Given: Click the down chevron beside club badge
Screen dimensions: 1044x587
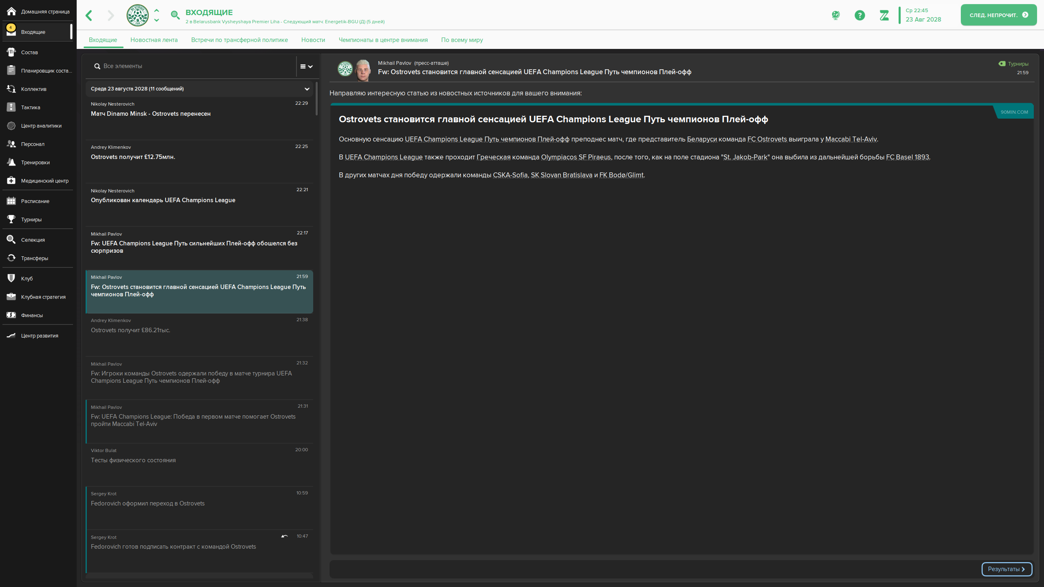Looking at the screenshot, I should coord(157,20).
